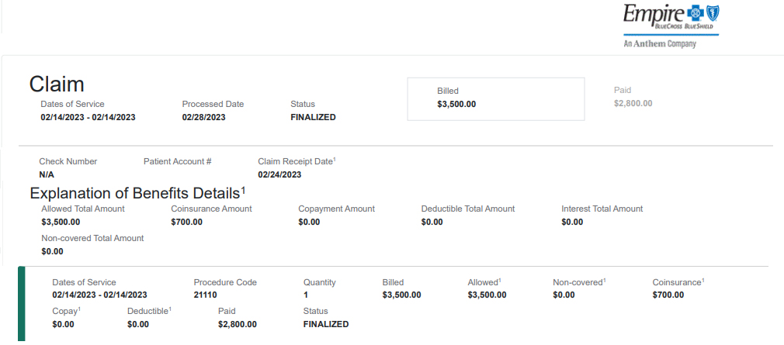Screen dimensions: 784x345
Task: Click the Check Number N/A value
Action: click(47, 174)
